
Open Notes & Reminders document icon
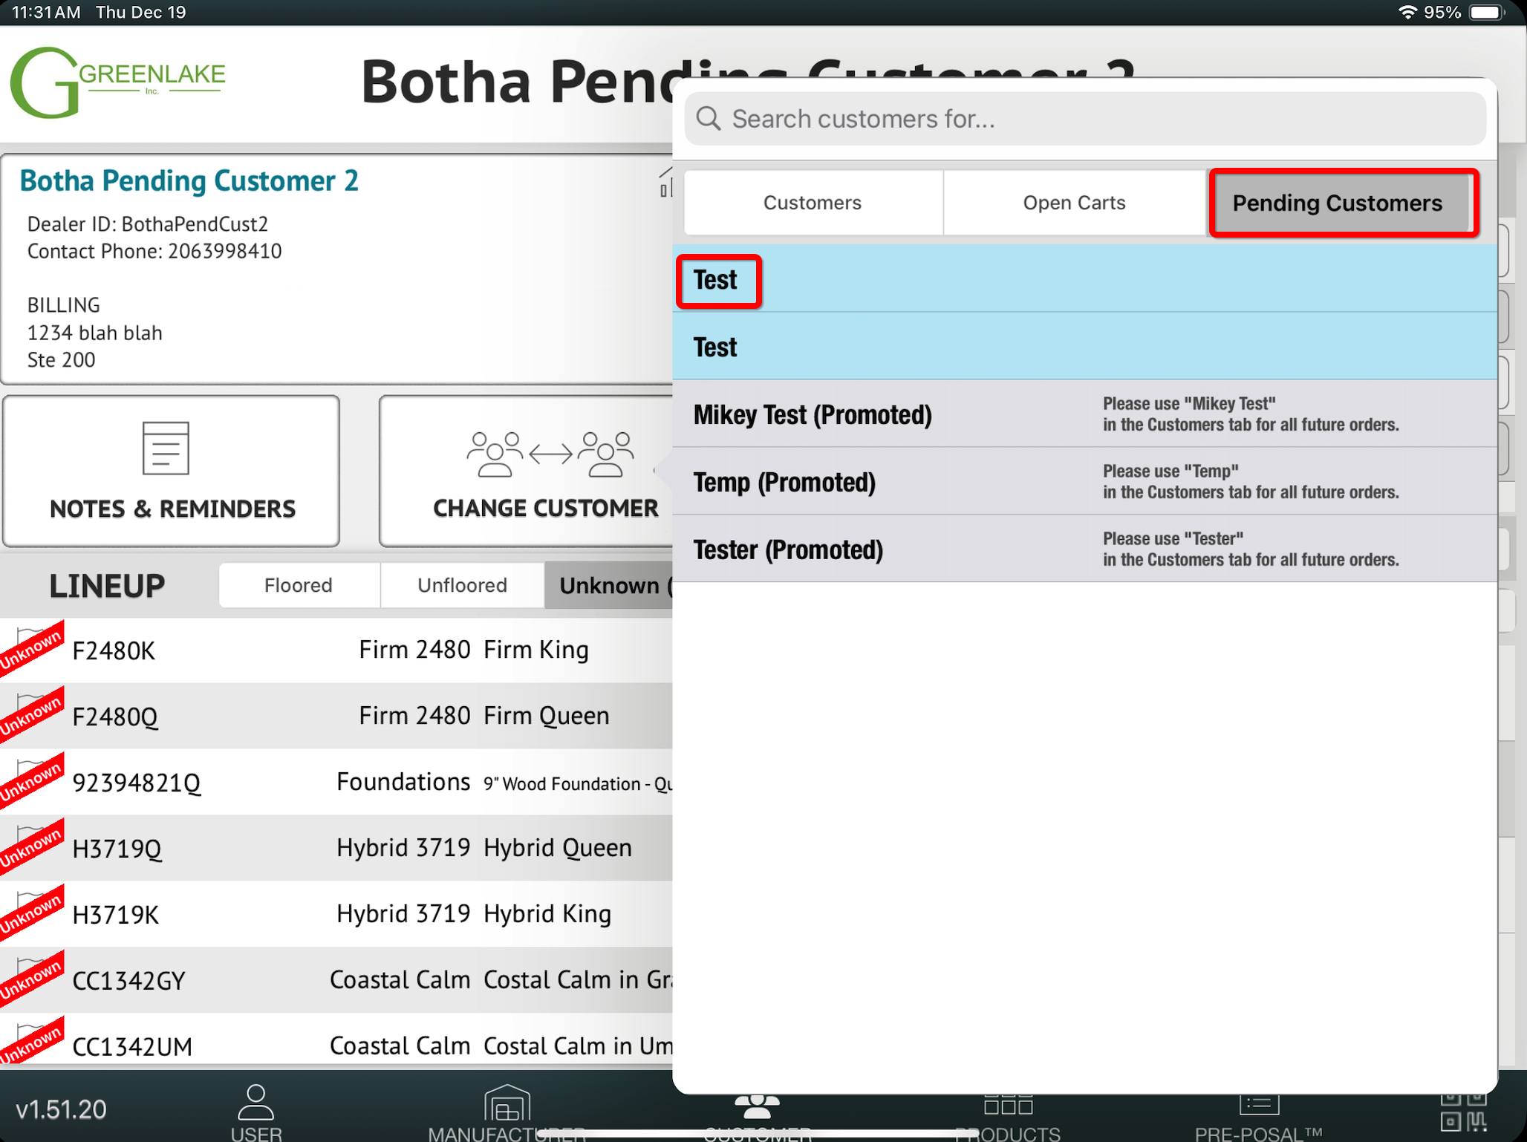(166, 448)
